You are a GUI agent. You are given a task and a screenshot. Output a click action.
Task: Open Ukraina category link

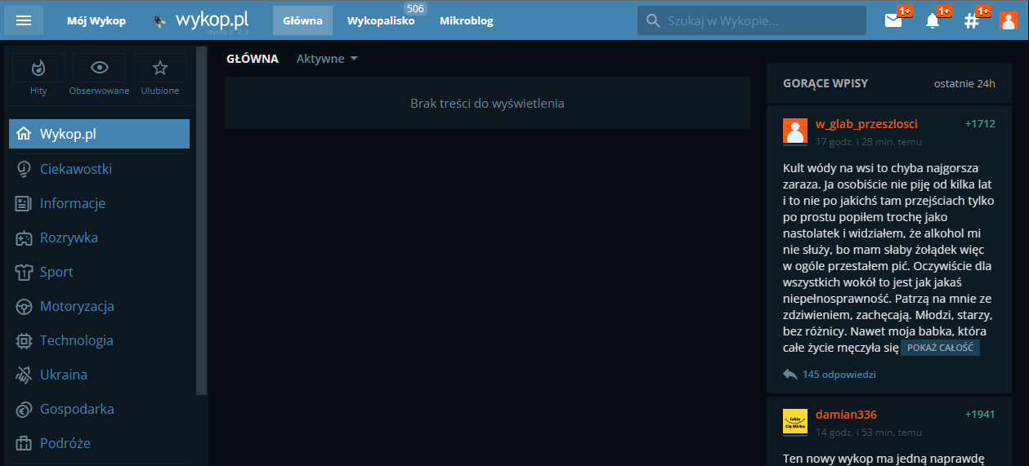[64, 375]
